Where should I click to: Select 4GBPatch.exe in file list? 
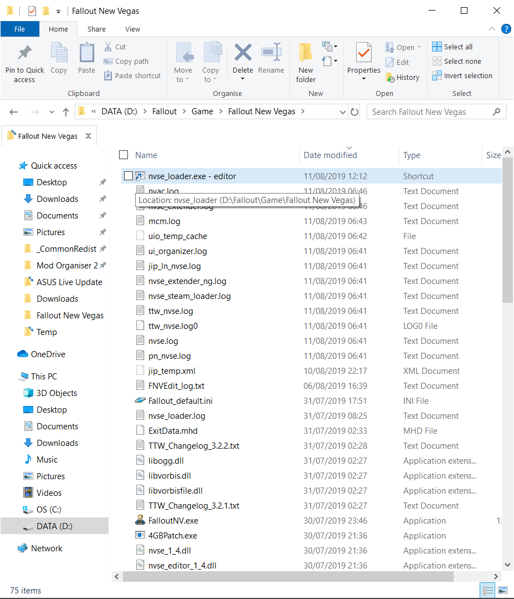[x=172, y=536]
